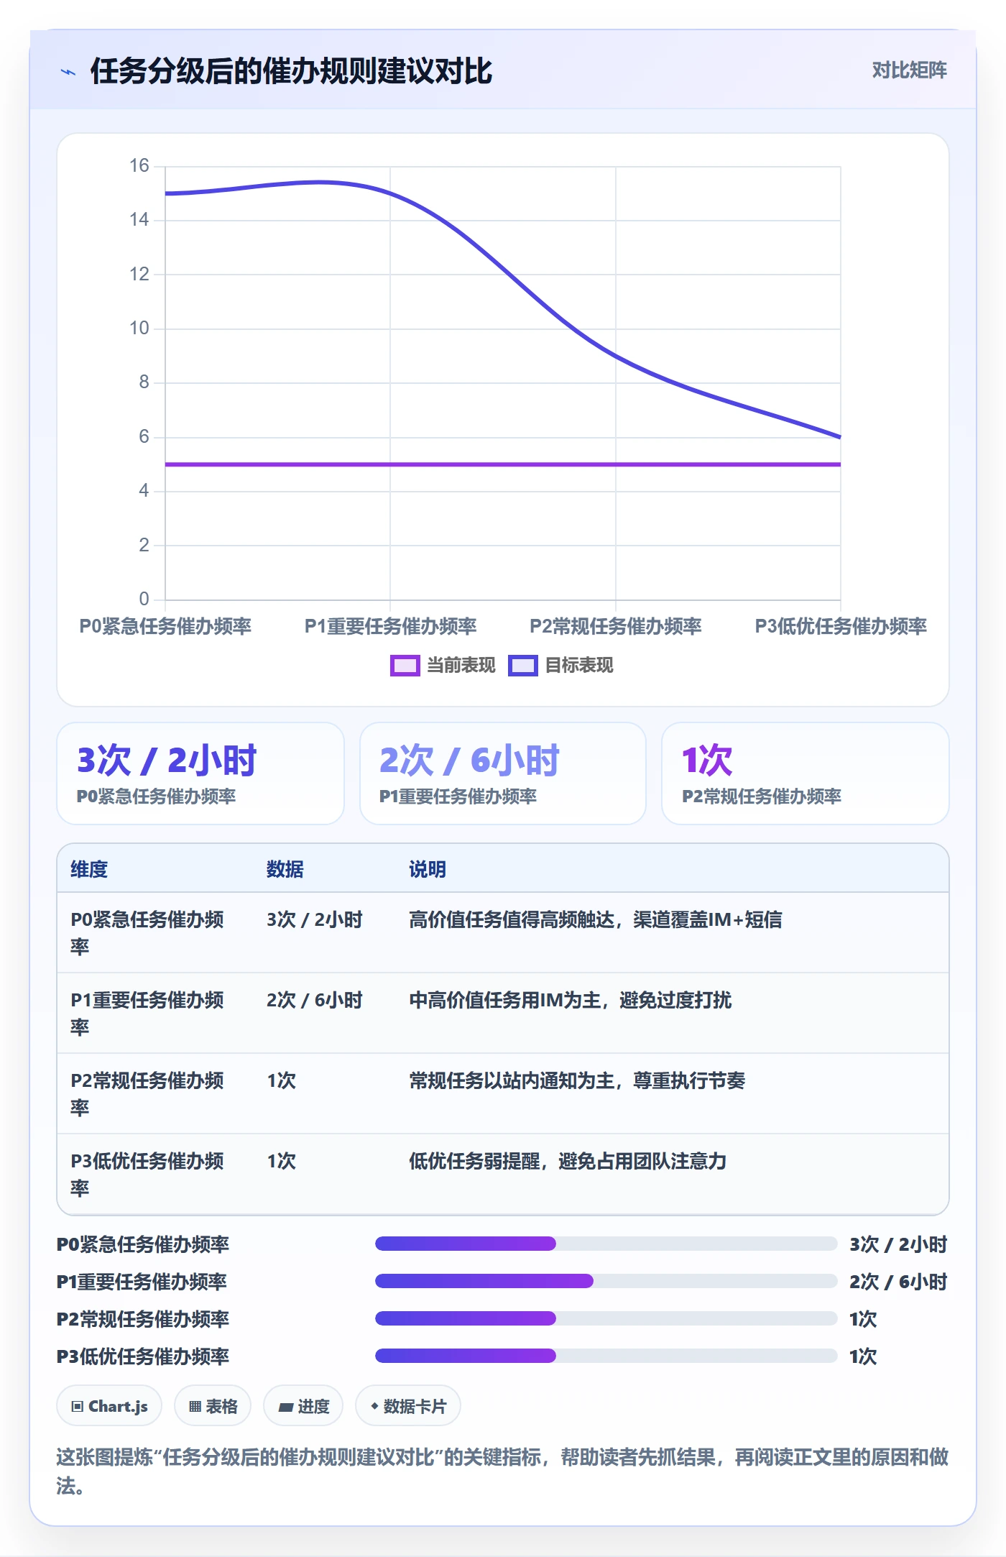Click the Chart.js tag chip
The height and width of the screenshot is (1557, 1006).
tap(109, 1406)
